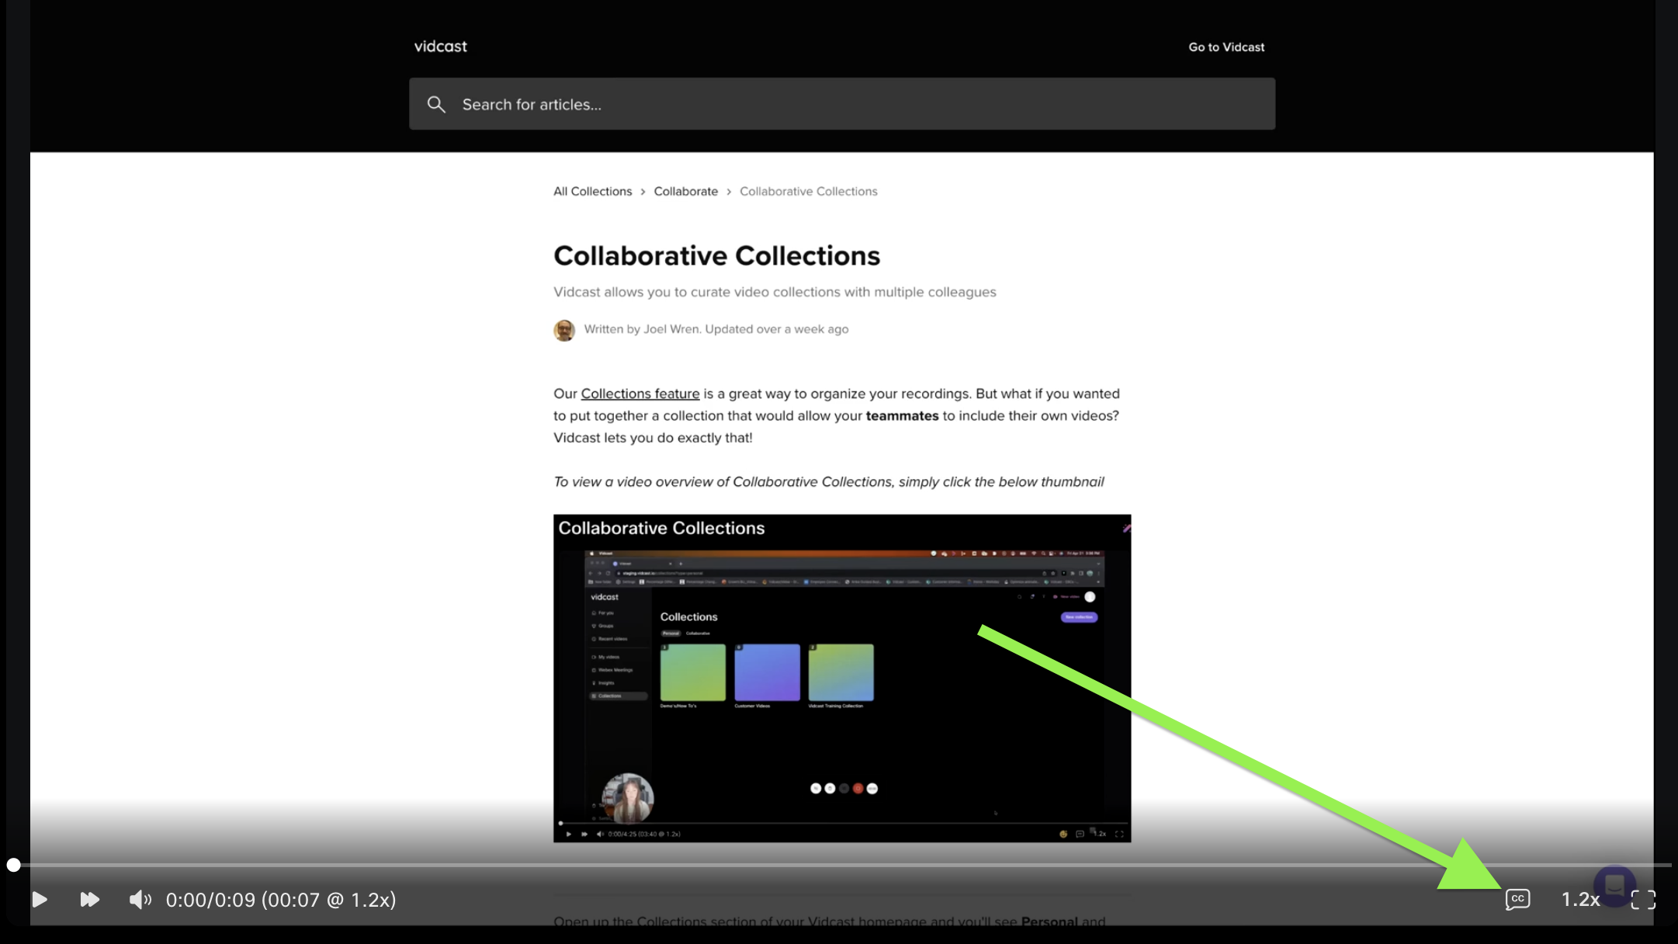
Task: Click the small play icon in the embedded thumbnail
Action: (x=569, y=834)
